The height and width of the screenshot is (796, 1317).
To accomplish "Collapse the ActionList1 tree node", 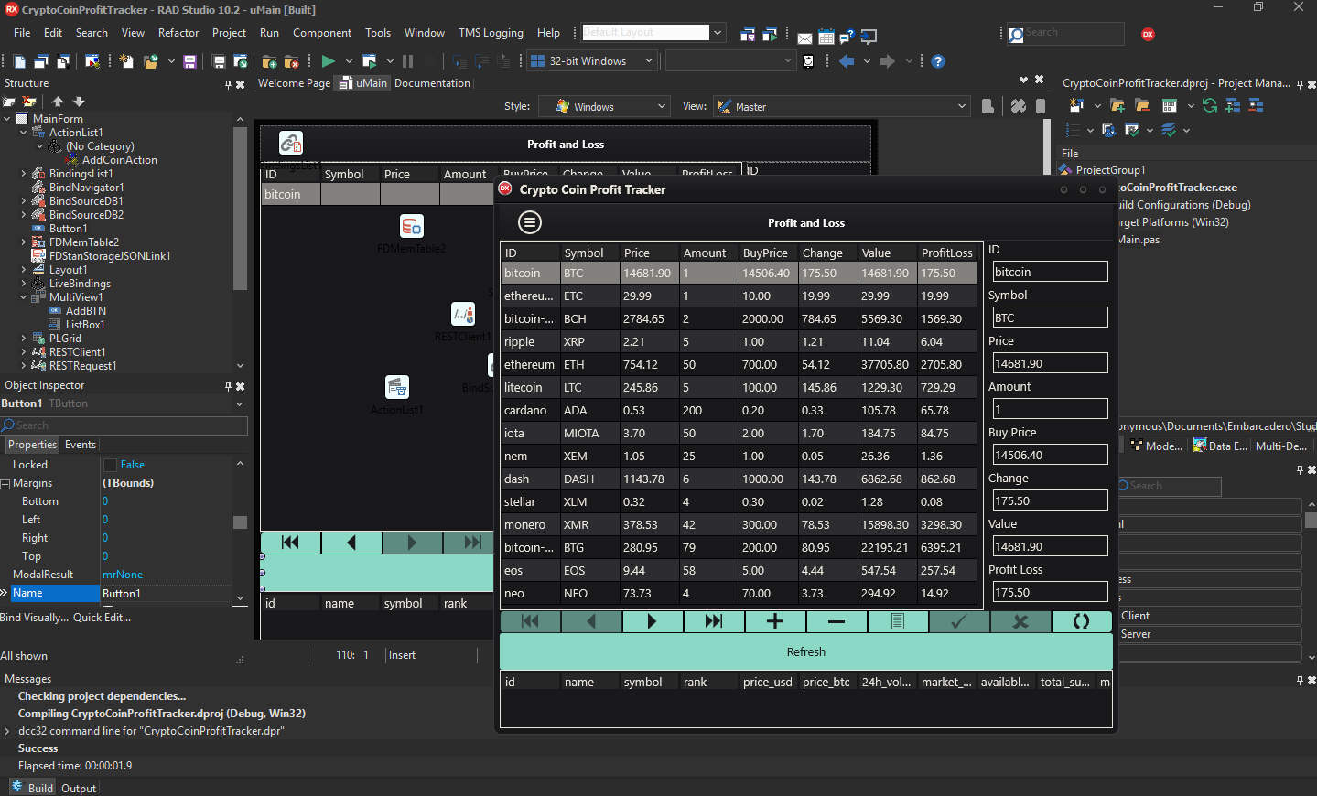I will tap(24, 133).
